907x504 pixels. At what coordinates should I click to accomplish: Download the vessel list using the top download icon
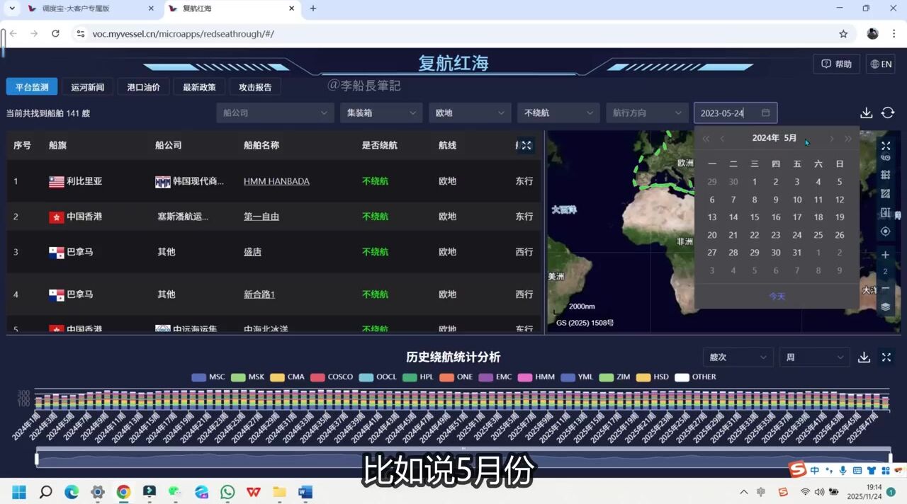tap(866, 113)
